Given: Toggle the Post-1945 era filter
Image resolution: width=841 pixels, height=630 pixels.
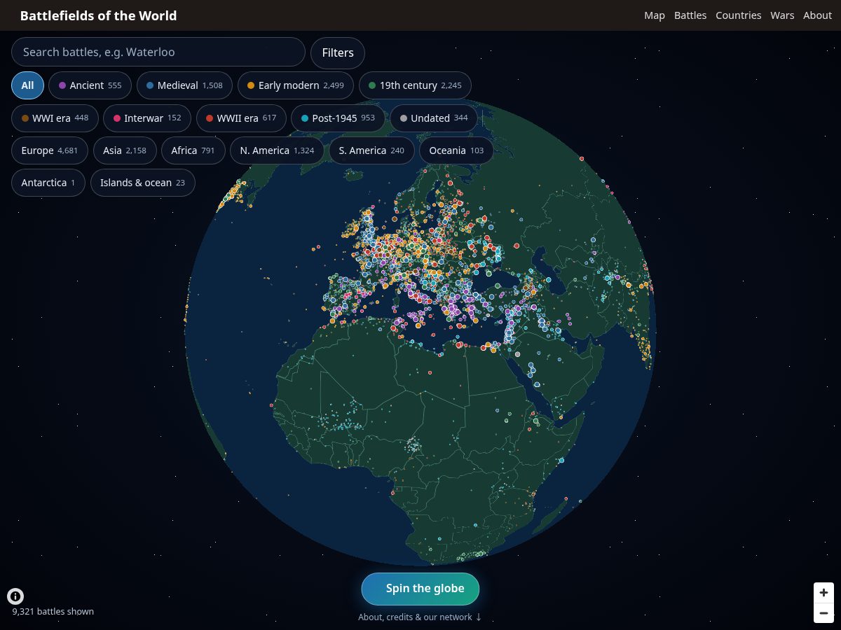Looking at the screenshot, I should coord(338,118).
